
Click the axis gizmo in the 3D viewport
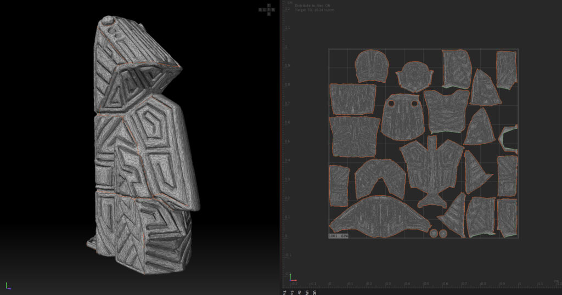click(x=9, y=286)
